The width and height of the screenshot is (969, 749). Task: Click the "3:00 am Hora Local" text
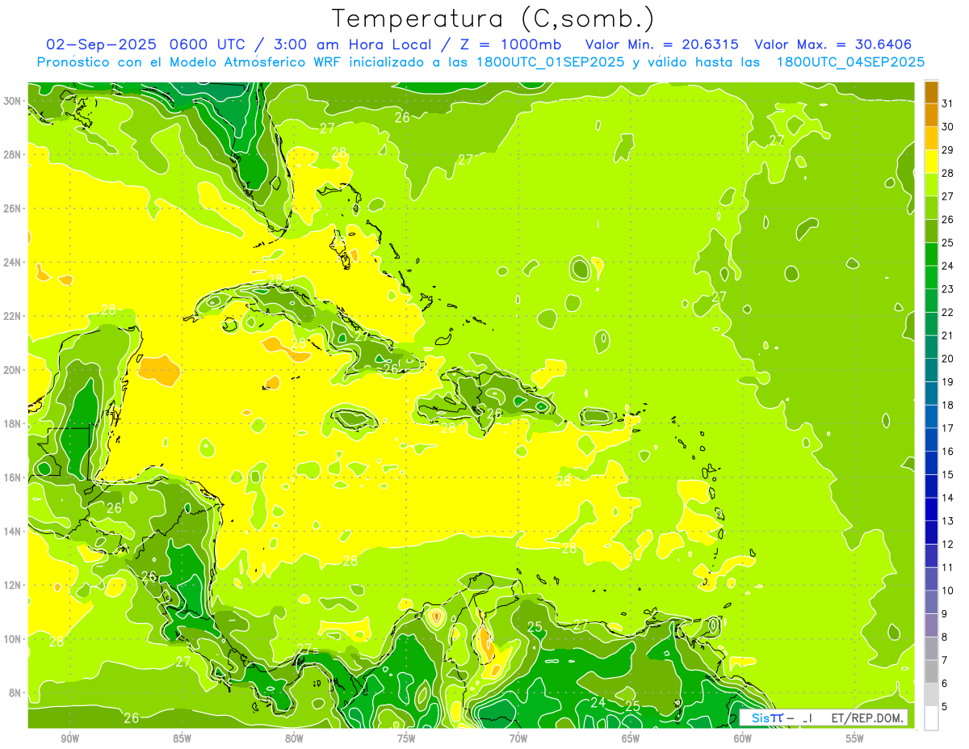coord(351,44)
